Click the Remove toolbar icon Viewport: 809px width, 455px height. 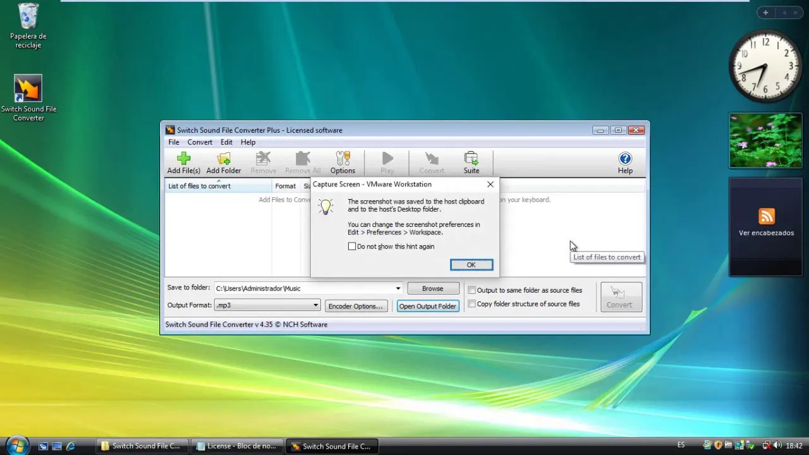(x=263, y=162)
